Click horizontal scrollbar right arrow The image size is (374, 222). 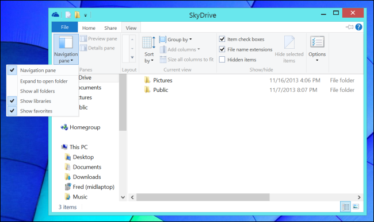coord(359,197)
